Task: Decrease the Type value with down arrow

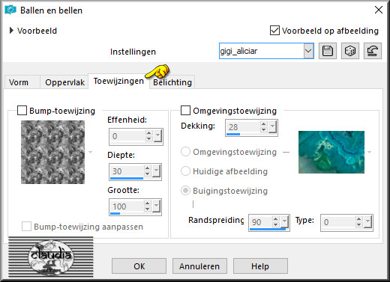Action: [x=359, y=224]
